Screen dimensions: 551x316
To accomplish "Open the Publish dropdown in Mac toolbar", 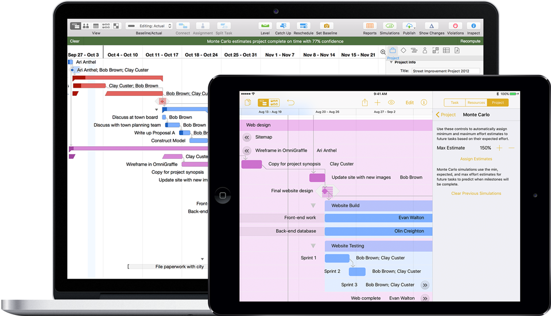I will click(x=409, y=26).
